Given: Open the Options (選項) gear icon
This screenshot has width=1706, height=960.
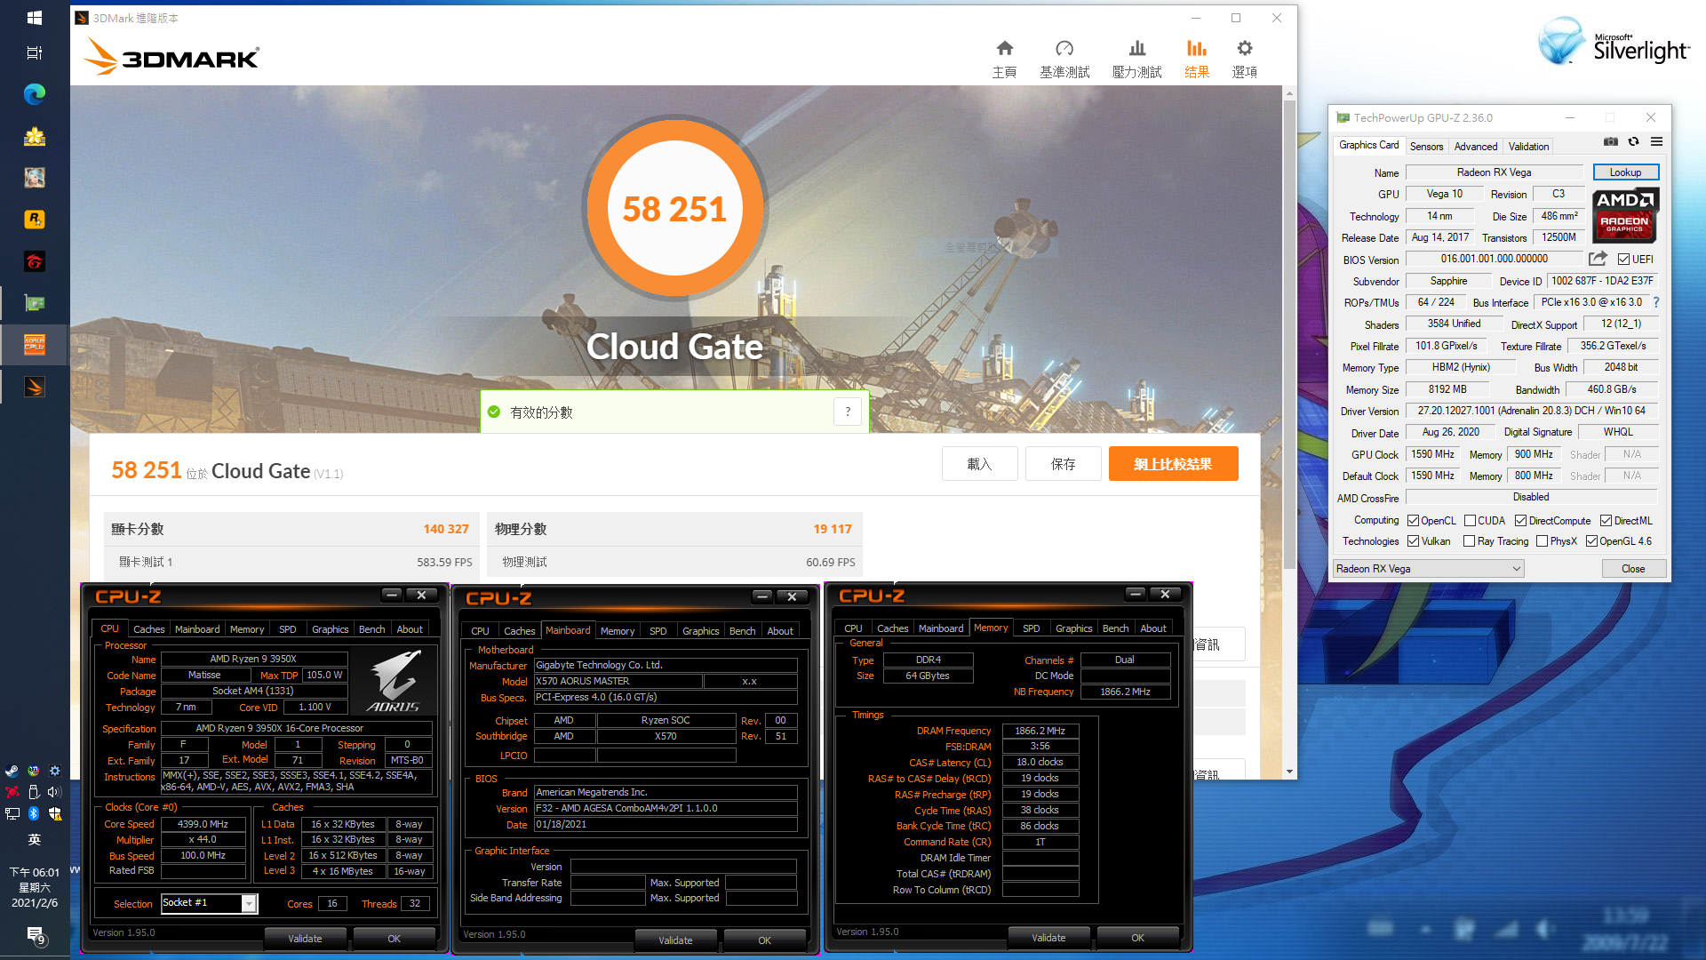Looking at the screenshot, I should click(x=1244, y=48).
